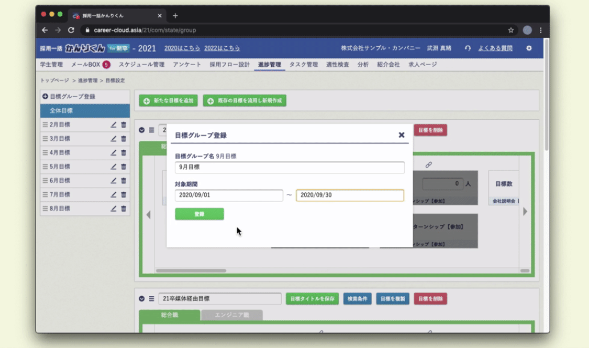Screen dimensions: 589x348
Task: Bookmark this page with the star icon
Action: [x=511, y=30]
